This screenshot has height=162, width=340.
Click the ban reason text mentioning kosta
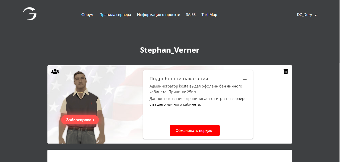tap(196, 89)
